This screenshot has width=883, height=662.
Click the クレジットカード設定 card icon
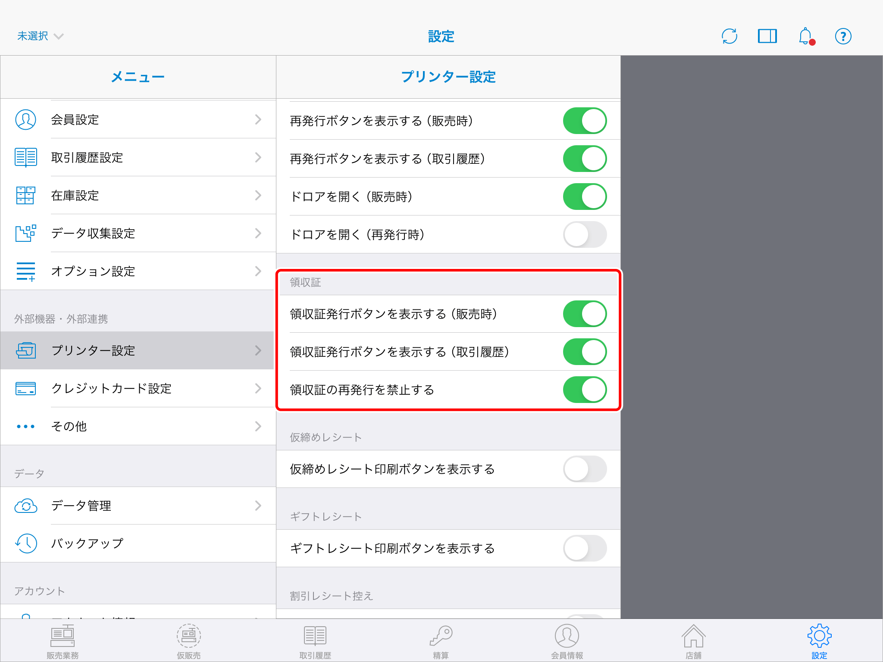pos(26,388)
